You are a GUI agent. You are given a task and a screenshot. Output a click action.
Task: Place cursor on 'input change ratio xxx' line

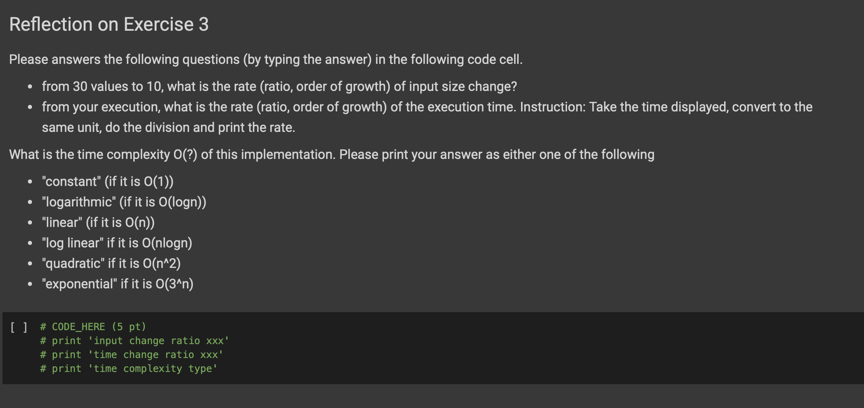coord(135,341)
